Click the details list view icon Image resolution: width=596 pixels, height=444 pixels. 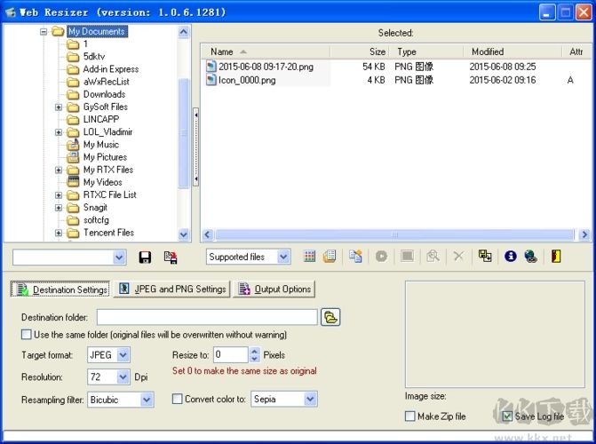coord(330,257)
